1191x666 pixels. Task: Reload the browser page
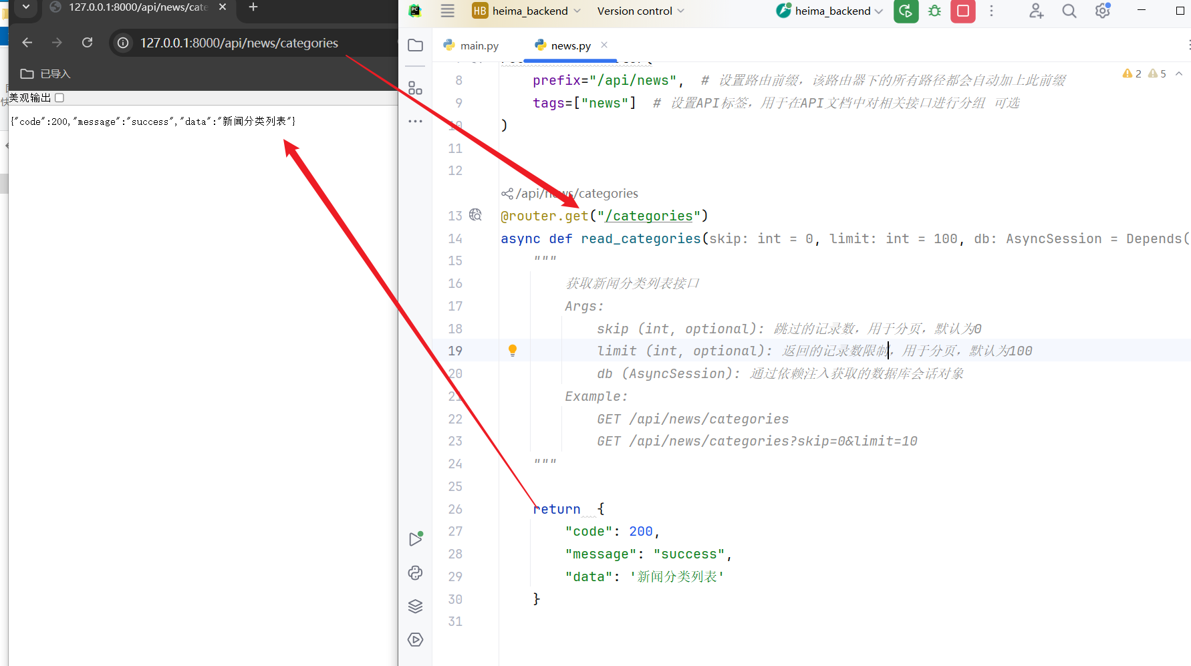pyautogui.click(x=87, y=43)
